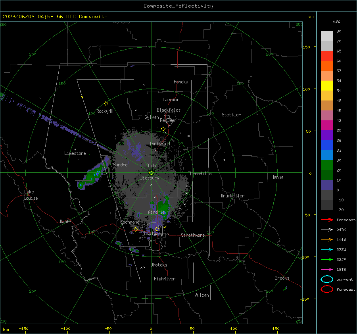Click the 'Okotoks' map label
The height and width of the screenshot is (334, 357).
pyautogui.click(x=159, y=265)
